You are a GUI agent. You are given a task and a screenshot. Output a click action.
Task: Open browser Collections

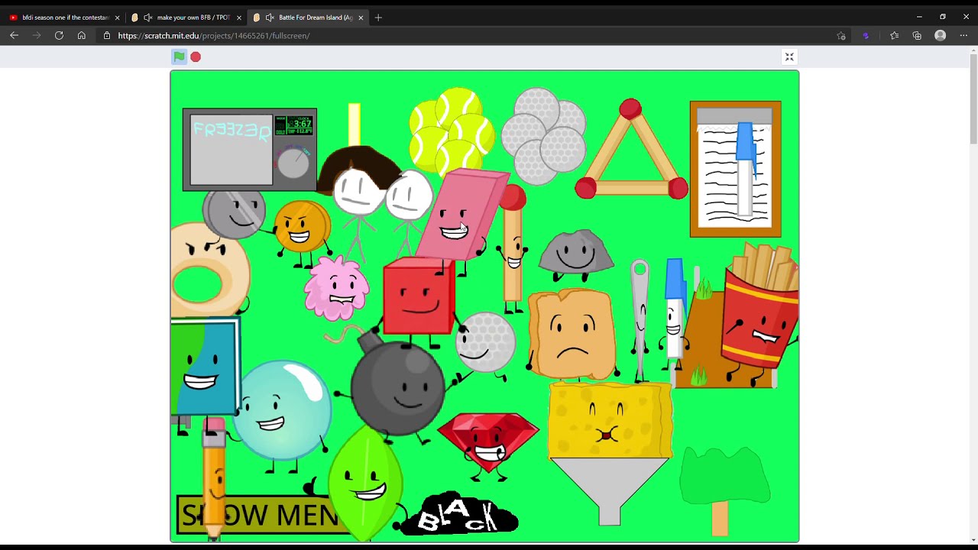917,35
